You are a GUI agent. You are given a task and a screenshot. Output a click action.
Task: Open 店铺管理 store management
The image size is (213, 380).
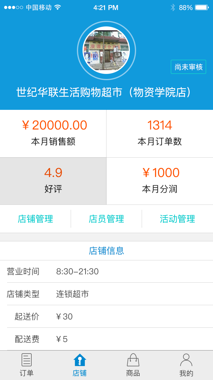click(x=35, y=219)
